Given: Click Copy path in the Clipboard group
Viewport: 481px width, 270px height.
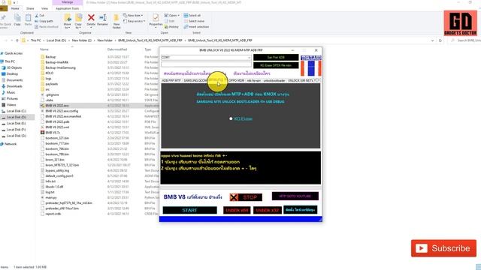Looking at the screenshot, I should [44, 21].
